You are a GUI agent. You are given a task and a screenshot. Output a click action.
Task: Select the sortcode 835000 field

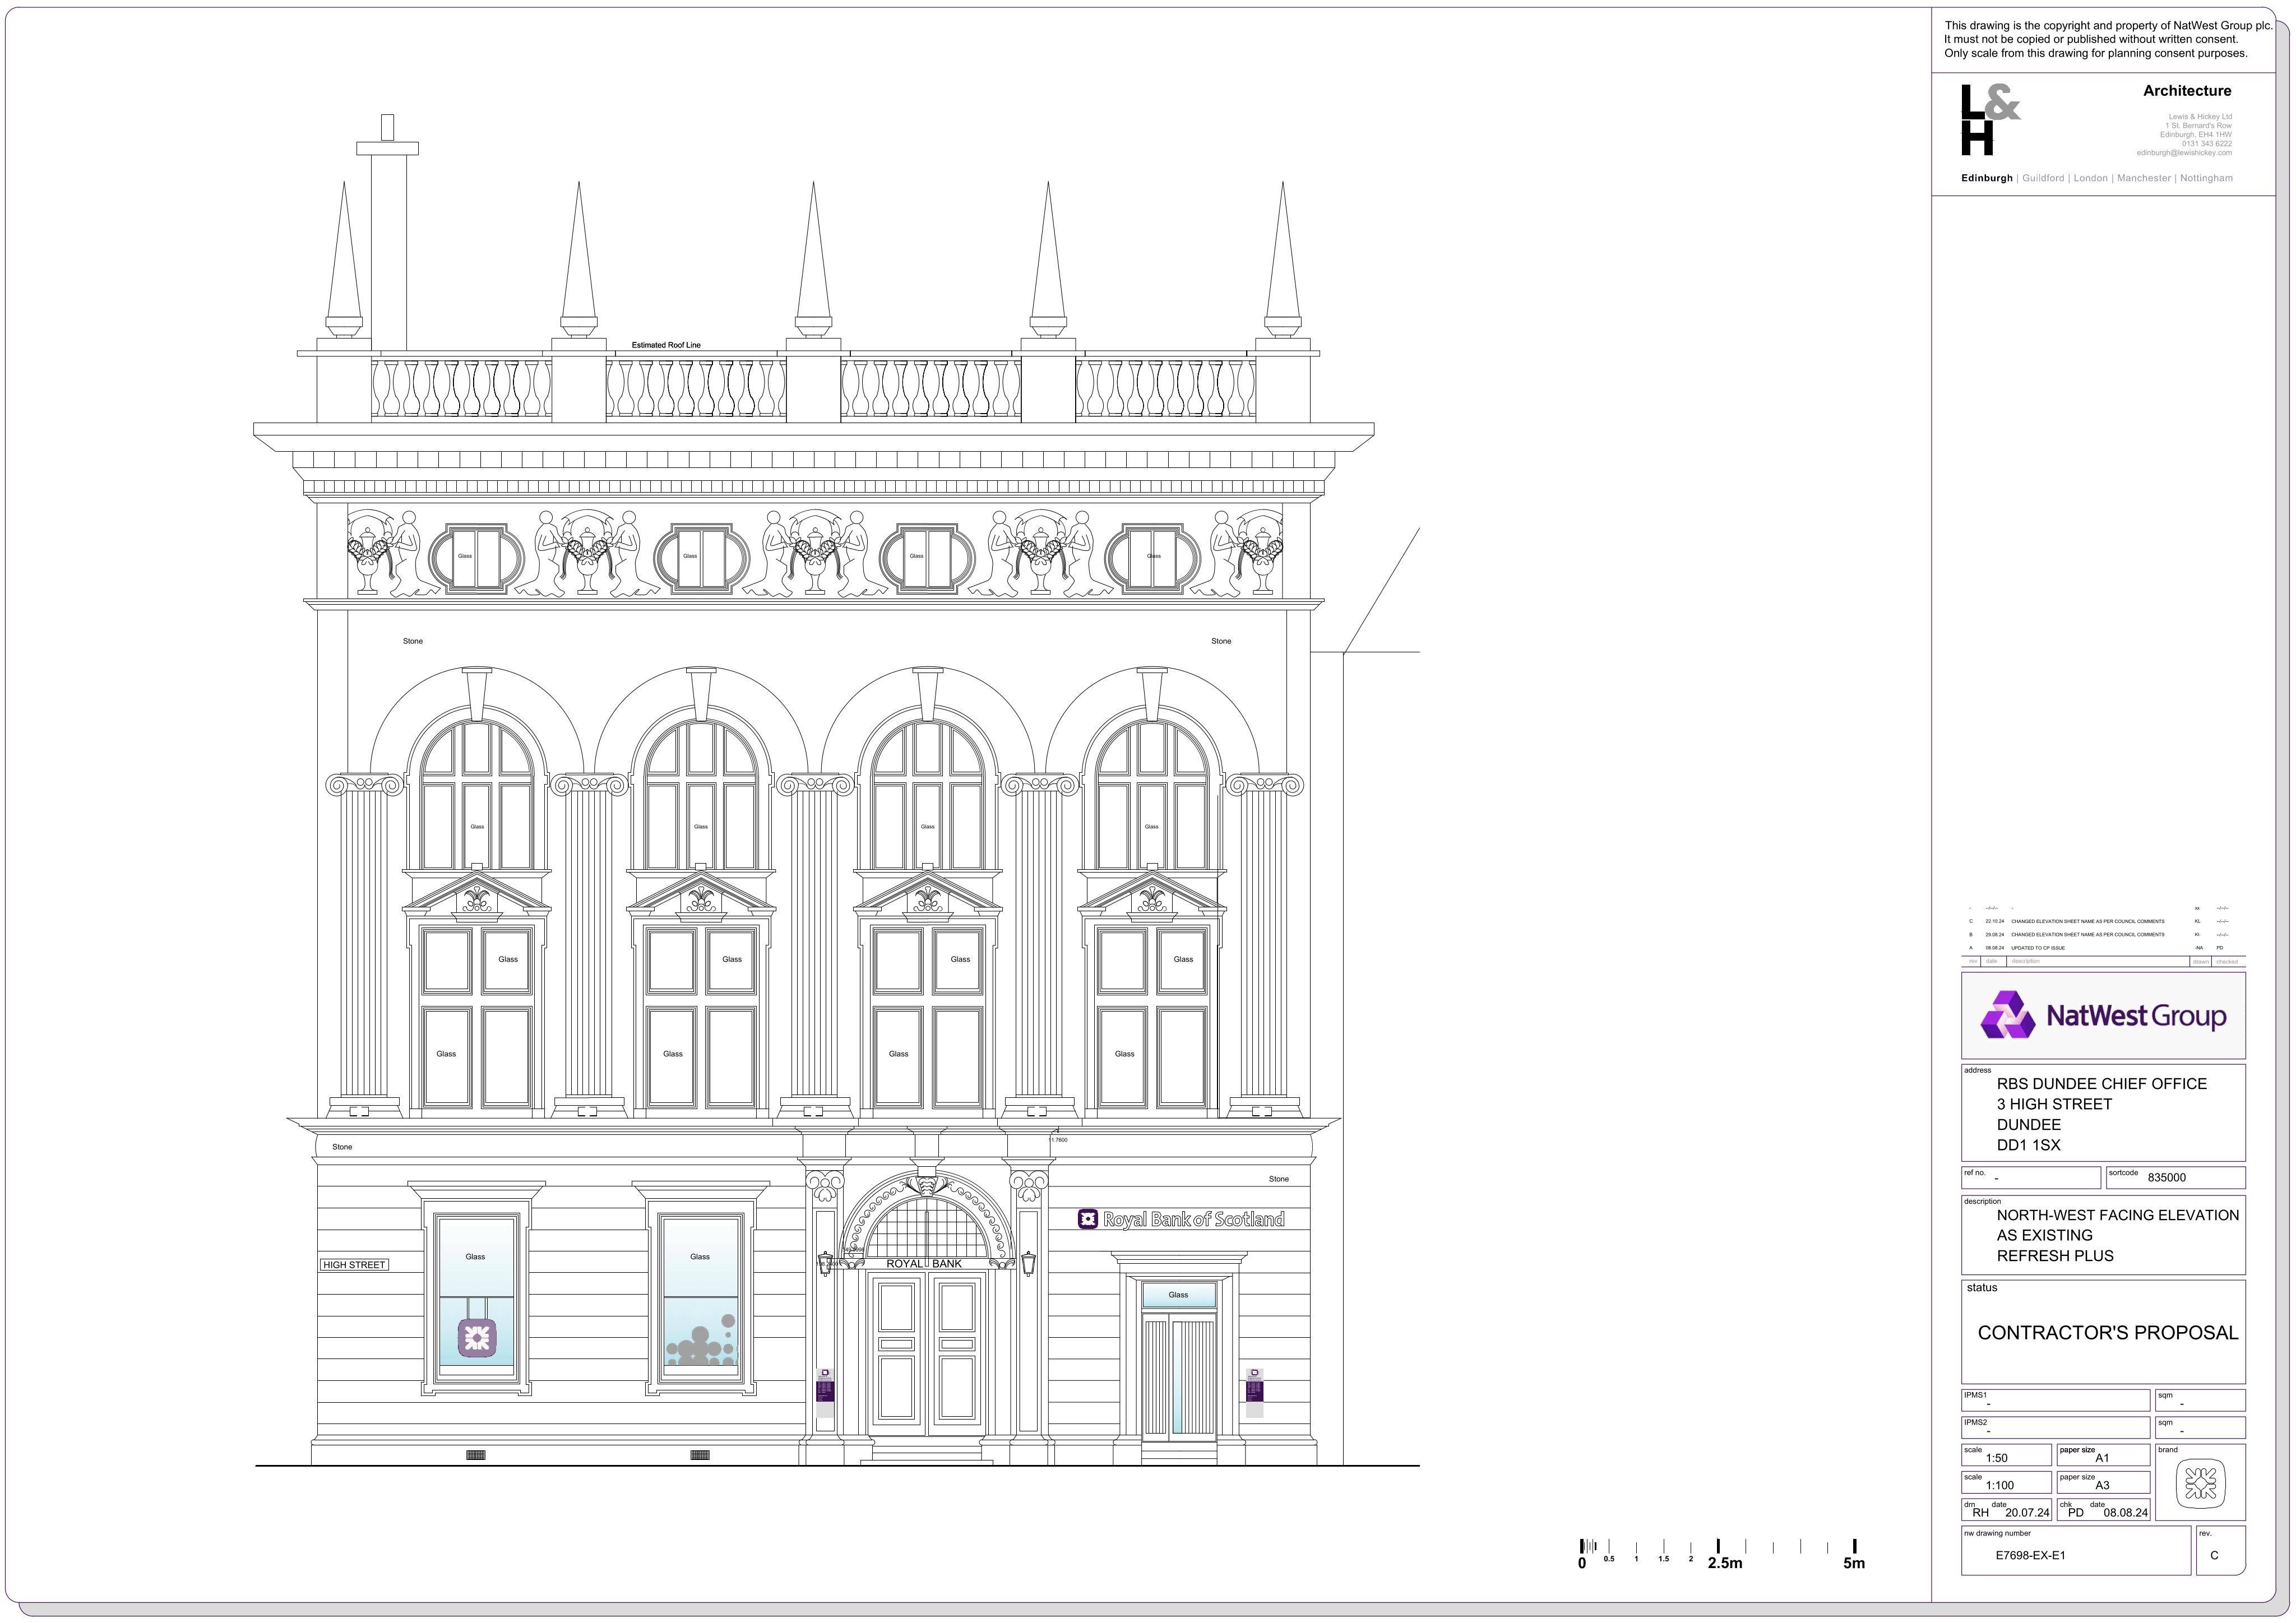tap(2176, 1177)
